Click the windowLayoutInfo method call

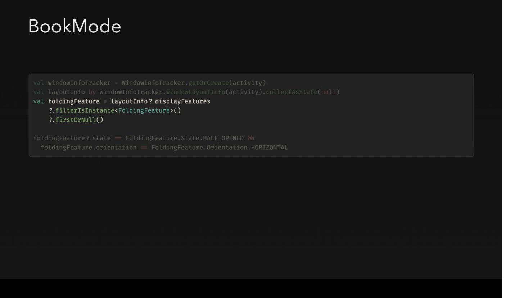point(195,92)
